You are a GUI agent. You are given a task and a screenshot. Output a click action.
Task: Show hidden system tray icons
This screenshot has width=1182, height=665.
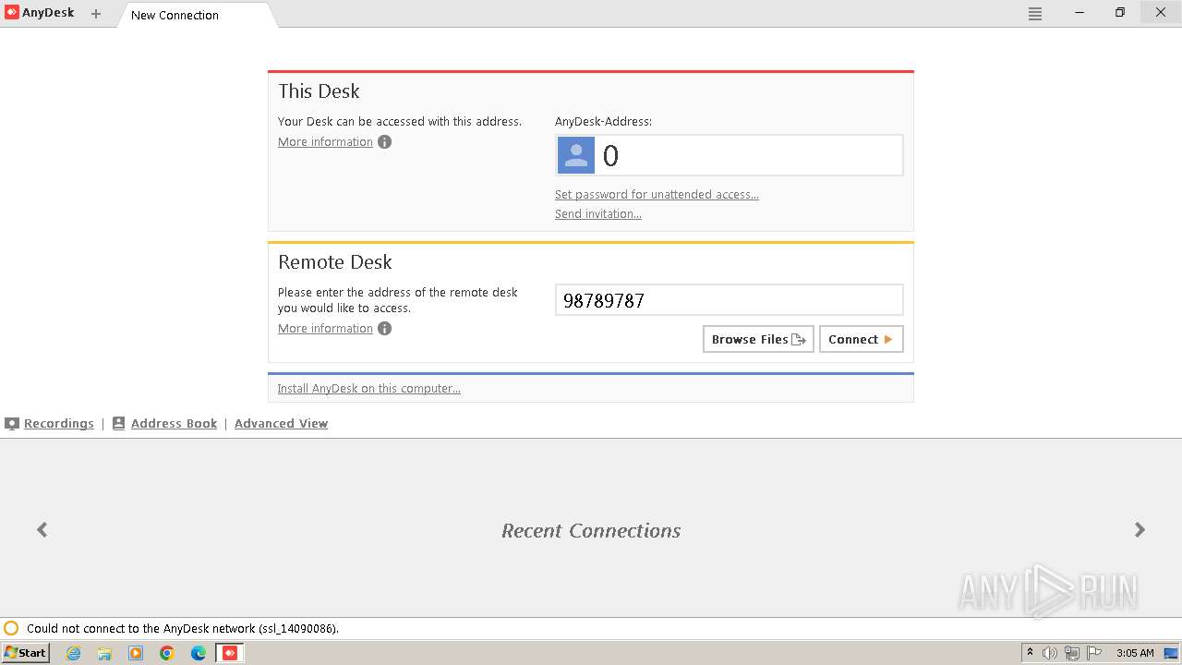pyautogui.click(x=1030, y=653)
